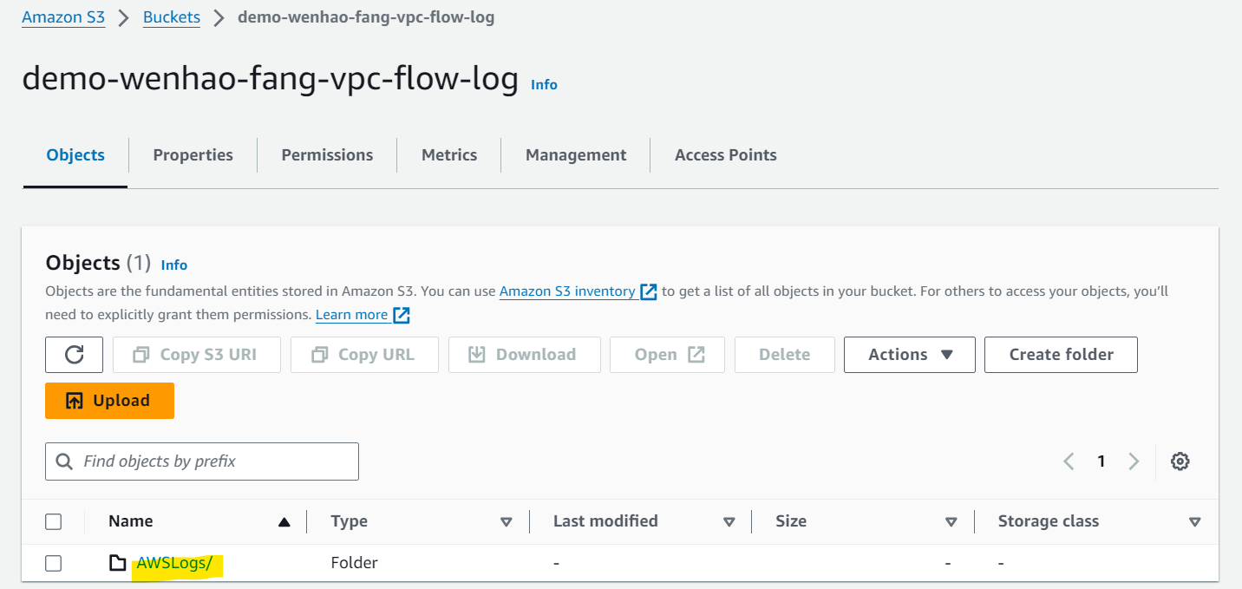Open table preferences gear icon

click(x=1180, y=461)
